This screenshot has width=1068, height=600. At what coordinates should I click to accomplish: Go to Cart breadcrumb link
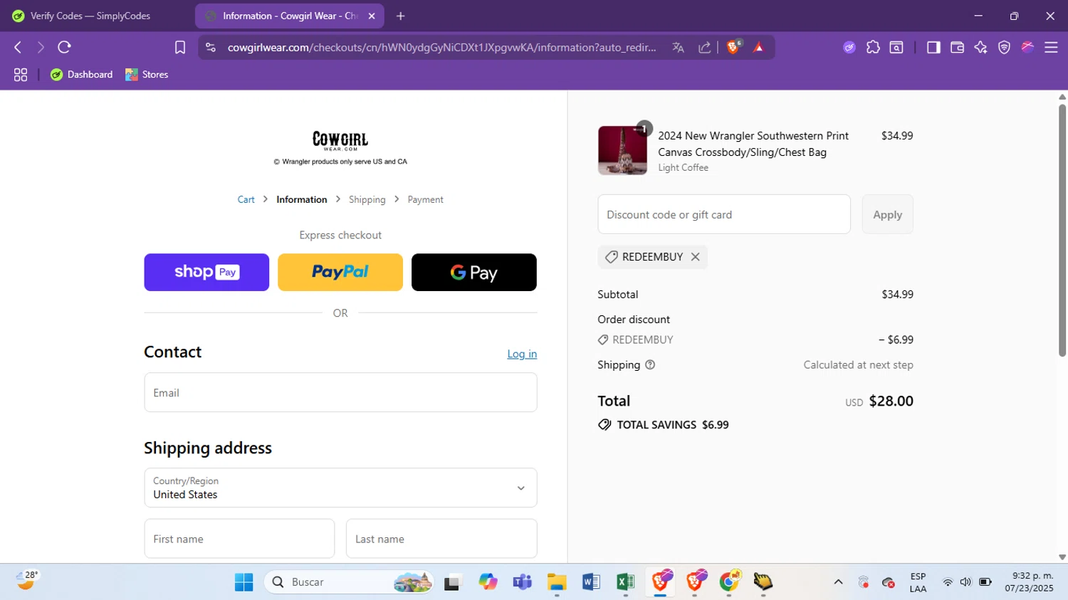point(246,200)
